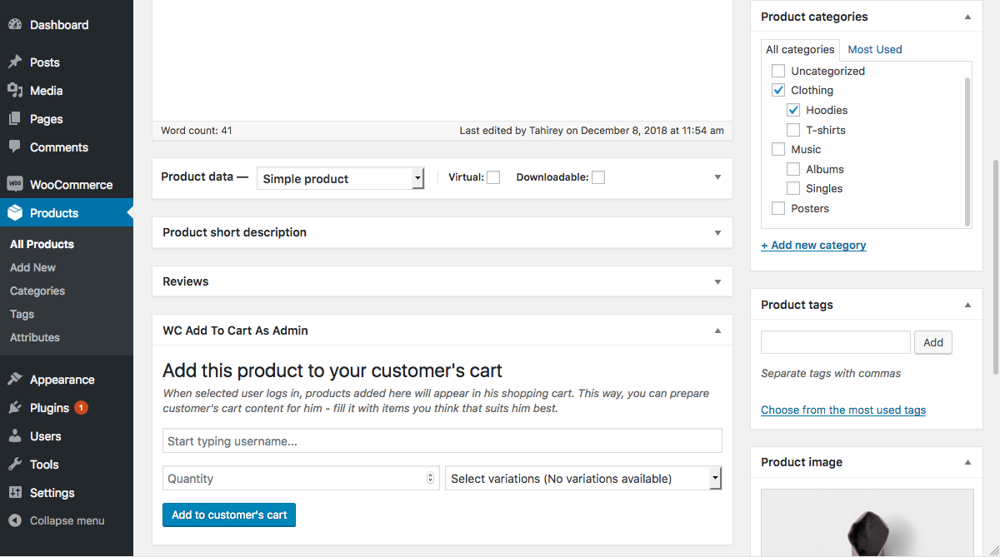Click the Add new category link
Screen dimensions: 1000x557
coord(813,245)
